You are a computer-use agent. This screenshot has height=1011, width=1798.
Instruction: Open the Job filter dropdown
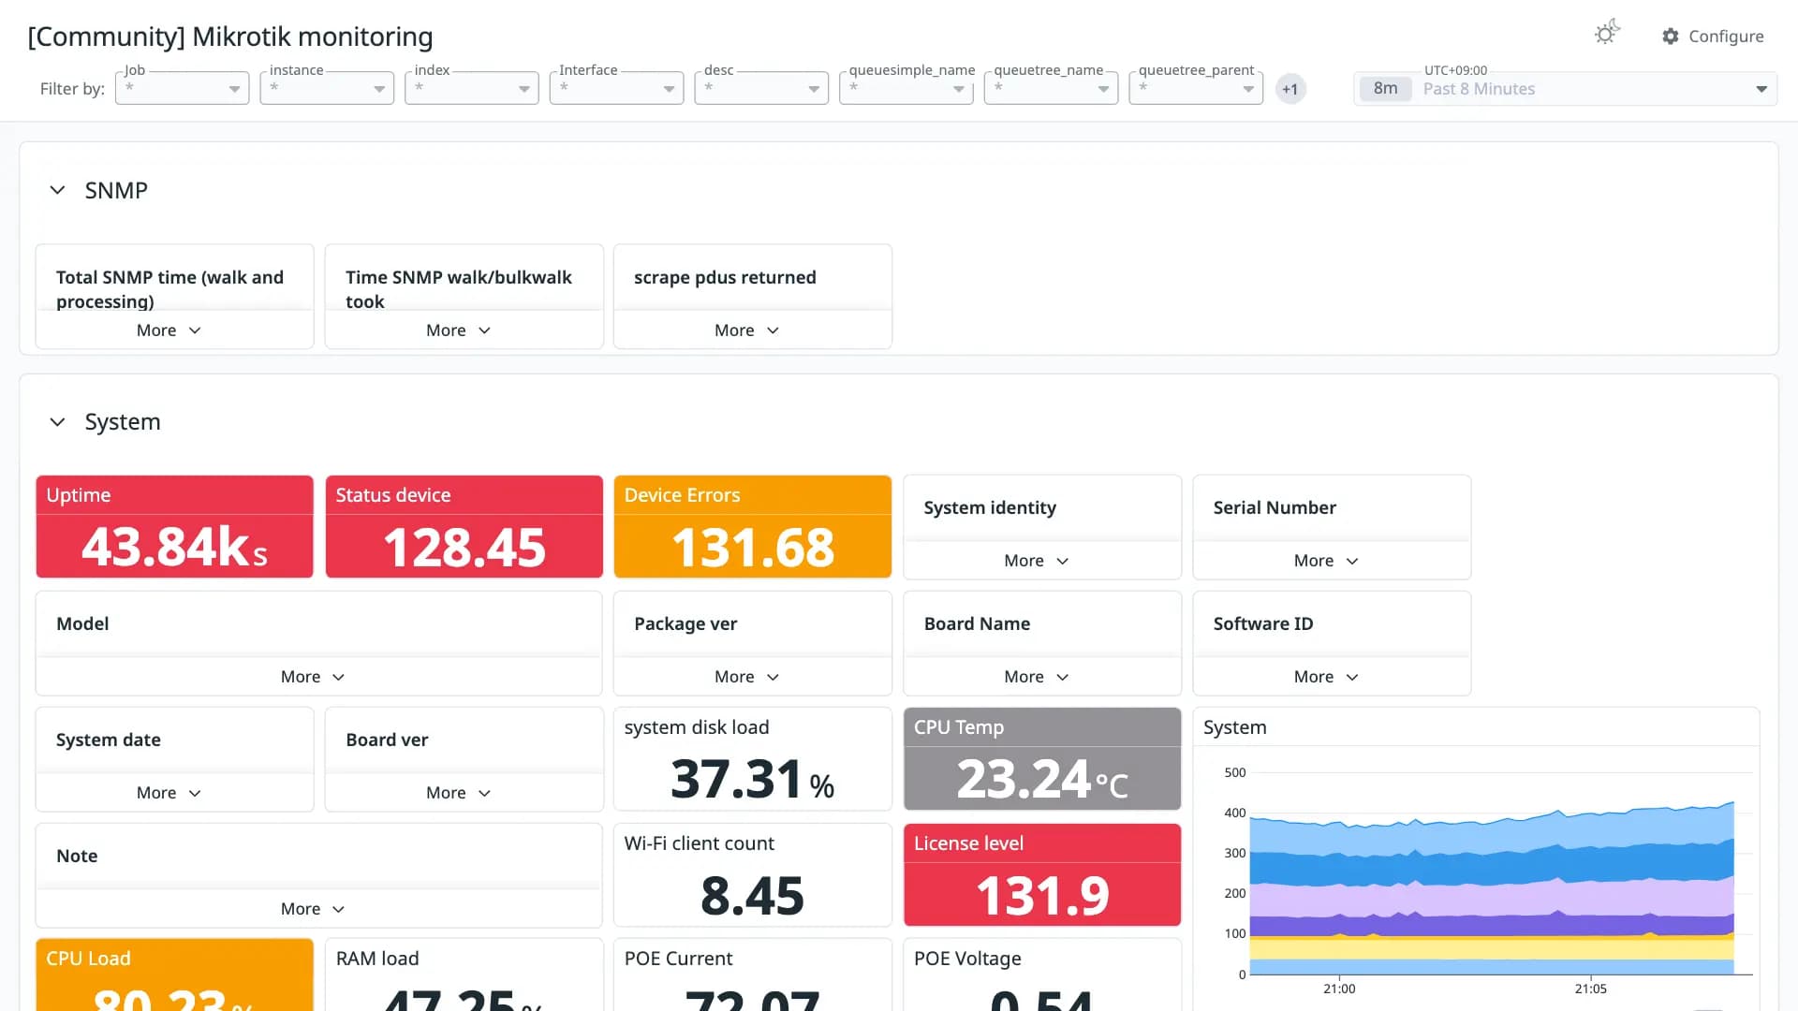coord(183,88)
